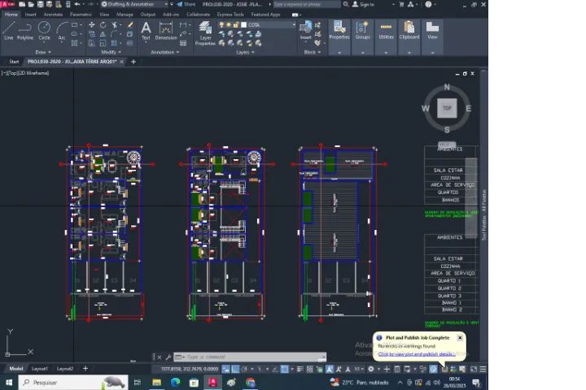
Task: Select the Dimension tool
Action: [166, 30]
